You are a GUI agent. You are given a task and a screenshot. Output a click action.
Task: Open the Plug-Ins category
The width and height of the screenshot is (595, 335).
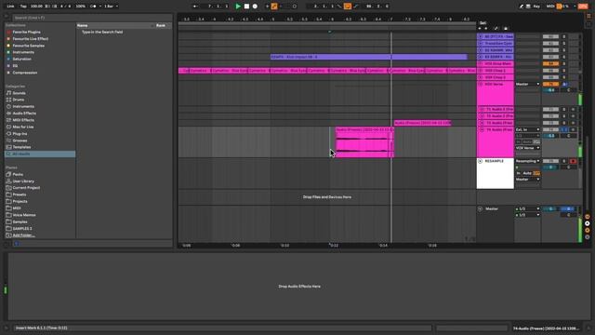click(20, 134)
